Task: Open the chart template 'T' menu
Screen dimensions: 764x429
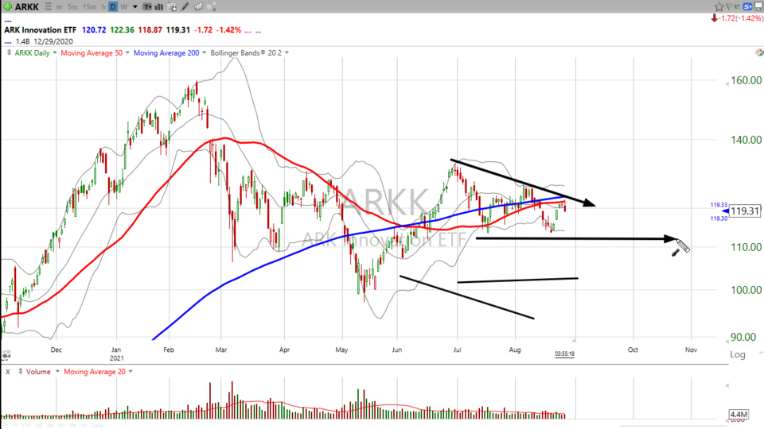Action: tap(146, 7)
